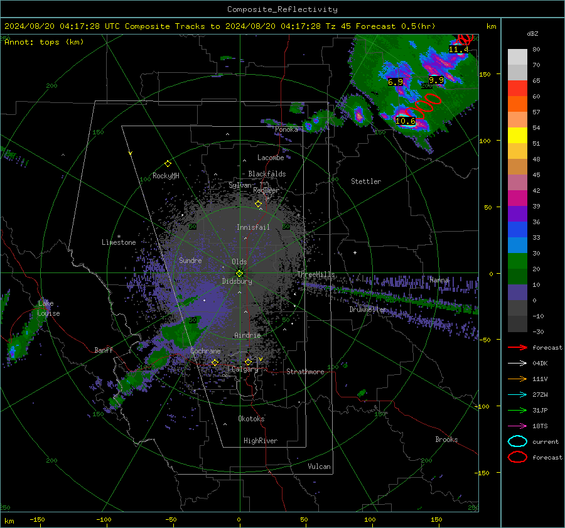Viewport: 565px width, 528px height.
Task: Select the storm top label 9.9
Action: (436, 80)
